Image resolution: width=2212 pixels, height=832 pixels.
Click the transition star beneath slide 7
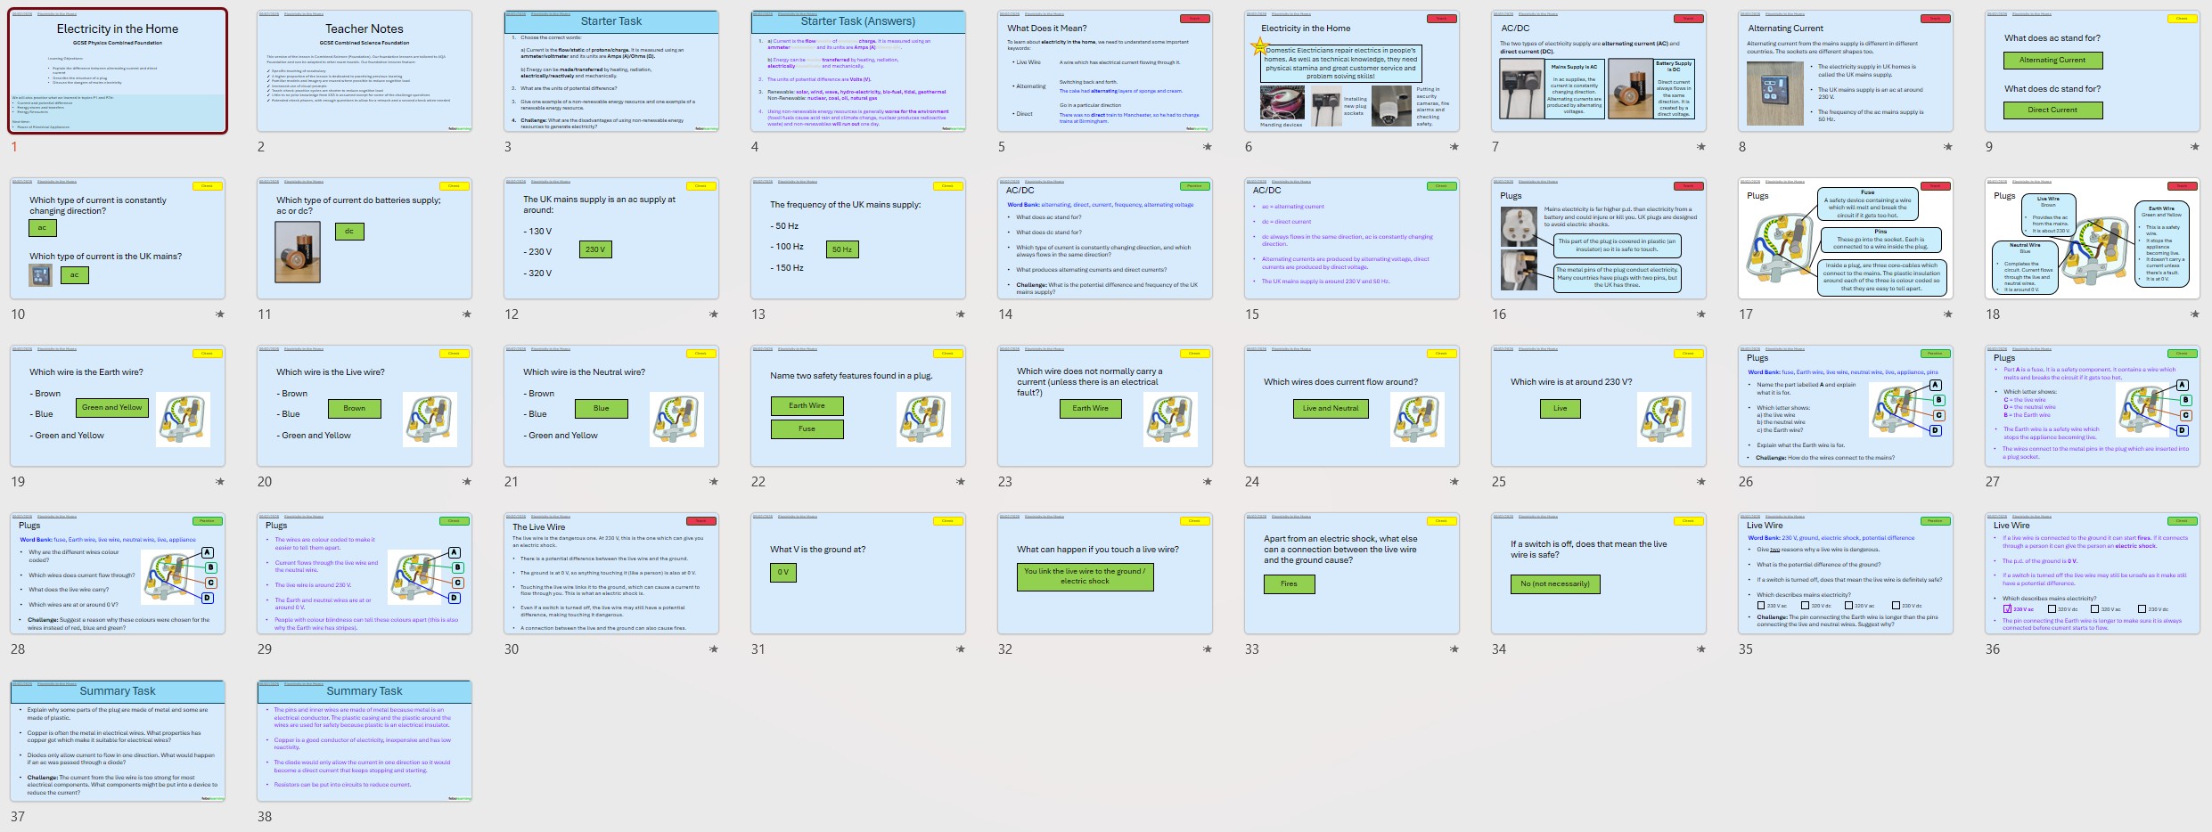coord(1700,147)
